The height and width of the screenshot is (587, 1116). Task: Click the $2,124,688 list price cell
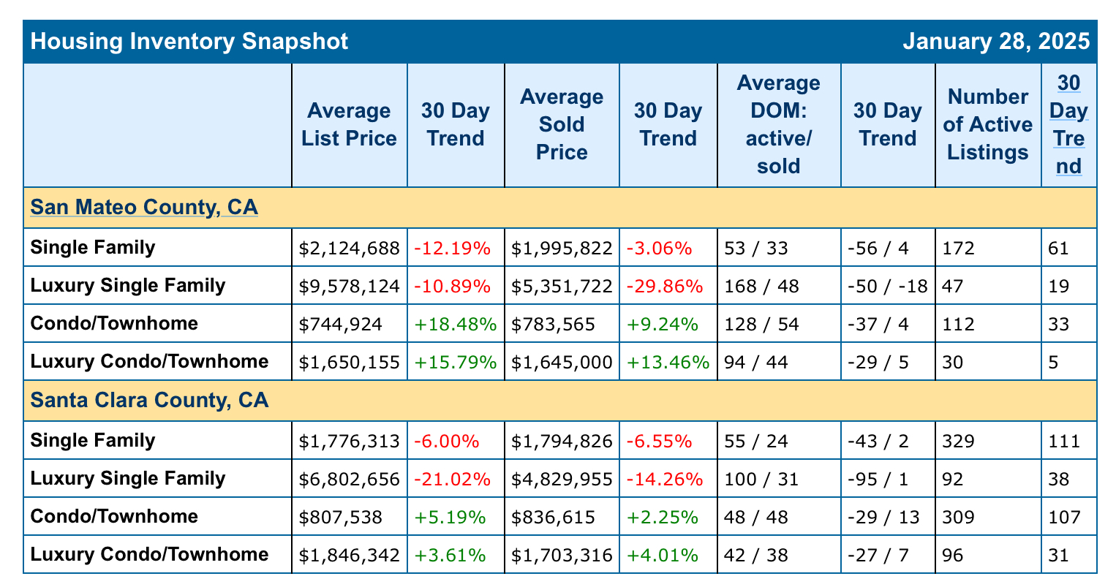[349, 248]
